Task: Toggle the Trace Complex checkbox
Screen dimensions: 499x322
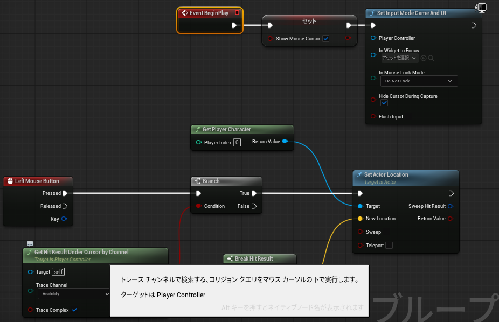Action: (x=75, y=310)
